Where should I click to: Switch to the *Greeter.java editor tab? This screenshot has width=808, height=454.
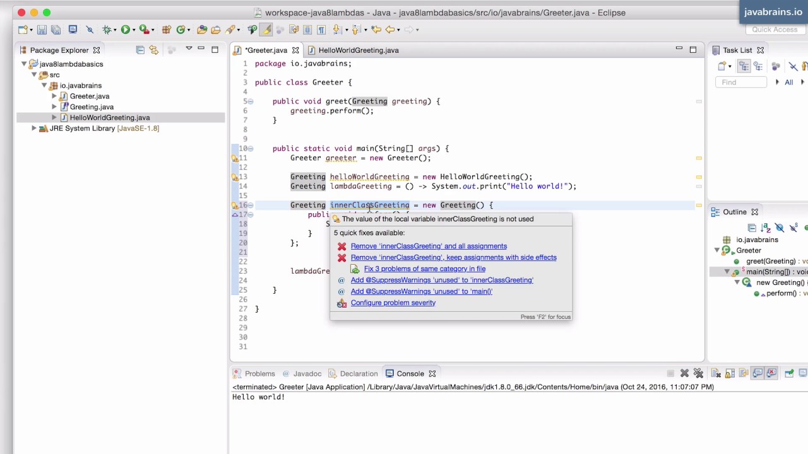266,50
